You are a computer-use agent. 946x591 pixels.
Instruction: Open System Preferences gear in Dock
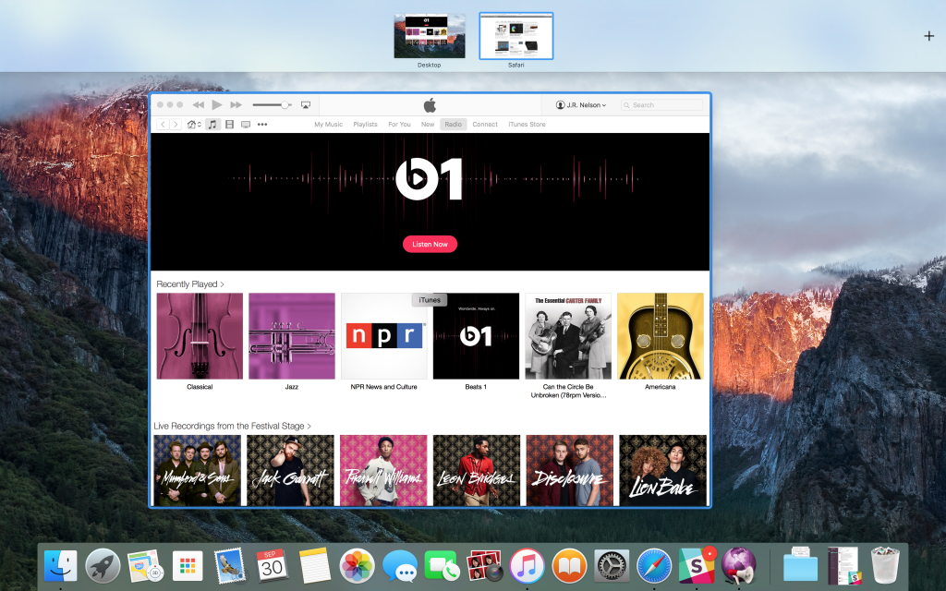612,566
